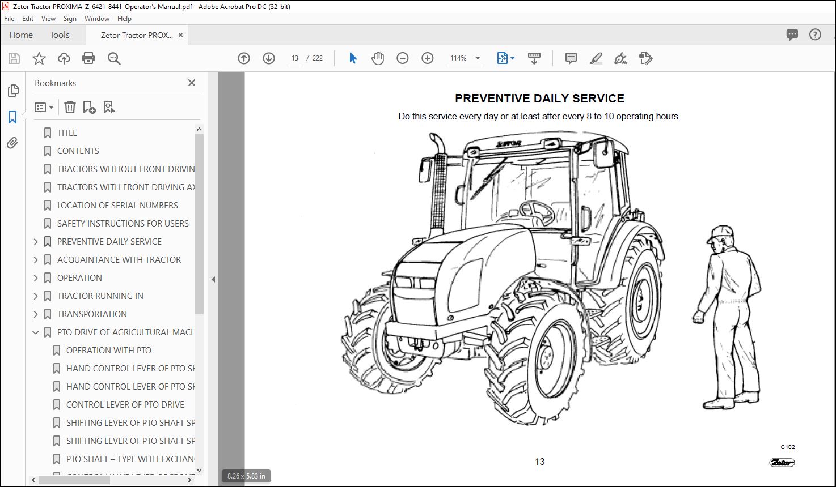
Task: Open the Sign menu
Action: point(70,19)
